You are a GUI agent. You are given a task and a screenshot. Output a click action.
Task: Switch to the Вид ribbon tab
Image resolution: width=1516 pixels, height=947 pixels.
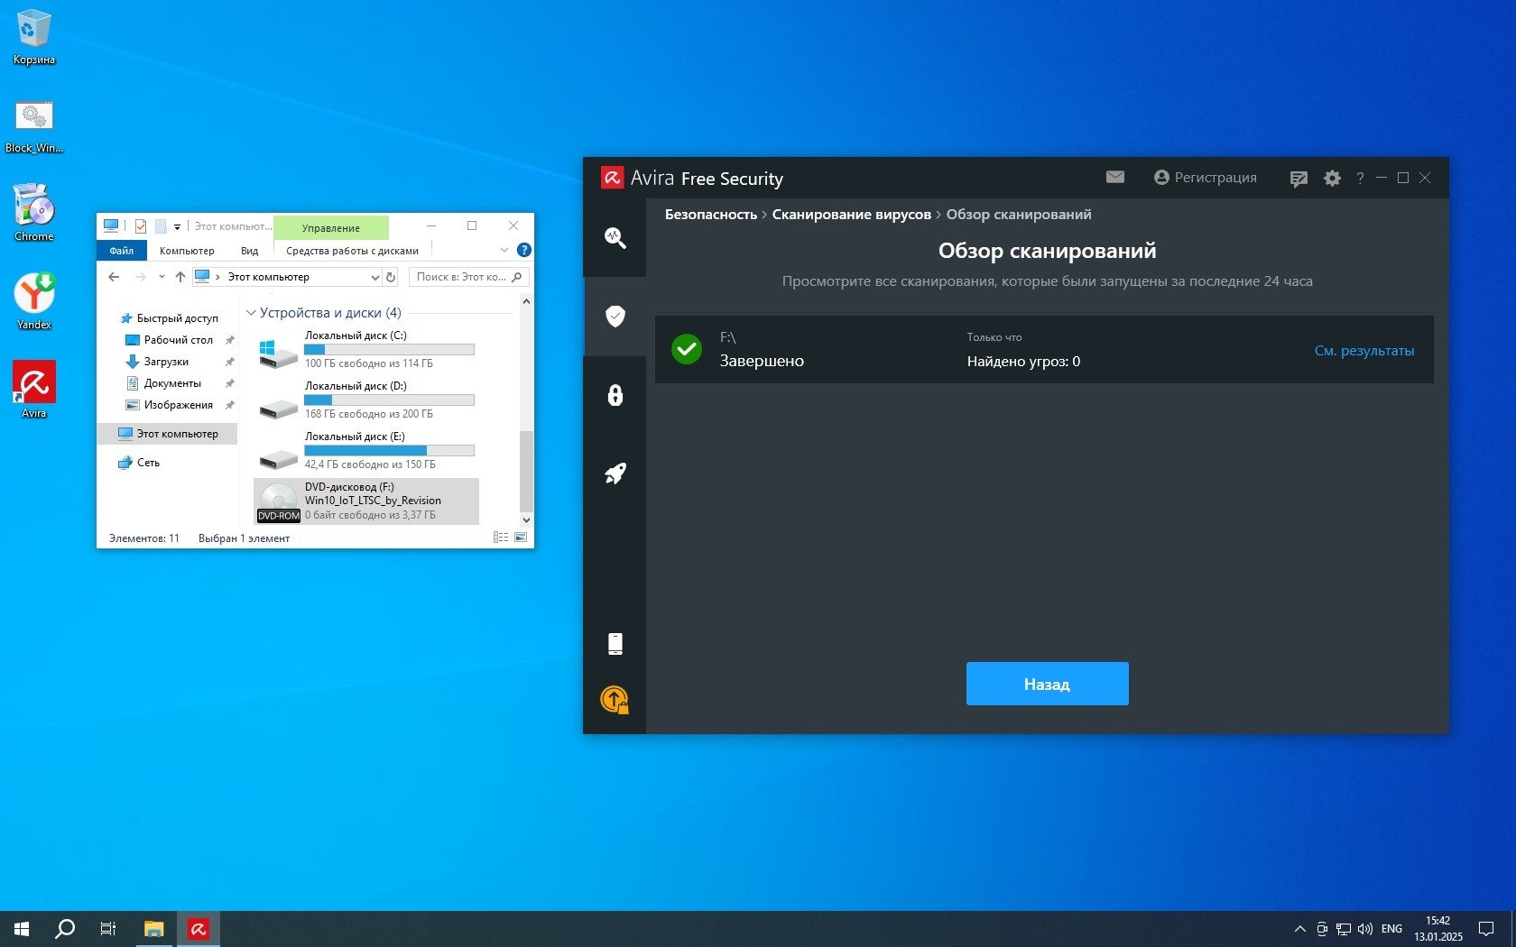pos(250,251)
